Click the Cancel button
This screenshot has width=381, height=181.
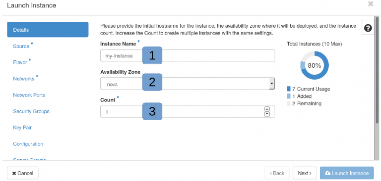pos(23,173)
